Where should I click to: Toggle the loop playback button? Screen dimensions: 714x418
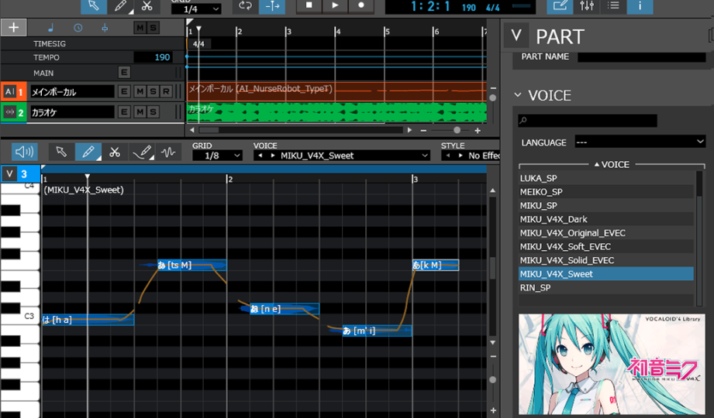[246, 6]
